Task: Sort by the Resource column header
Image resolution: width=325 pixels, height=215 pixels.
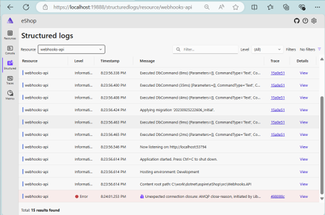Action: pos(30,61)
